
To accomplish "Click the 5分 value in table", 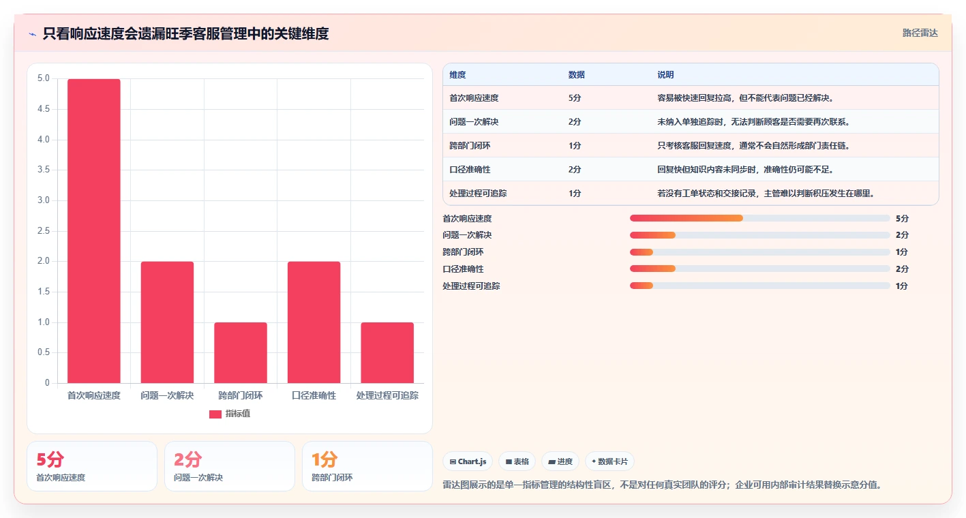I will pos(575,98).
